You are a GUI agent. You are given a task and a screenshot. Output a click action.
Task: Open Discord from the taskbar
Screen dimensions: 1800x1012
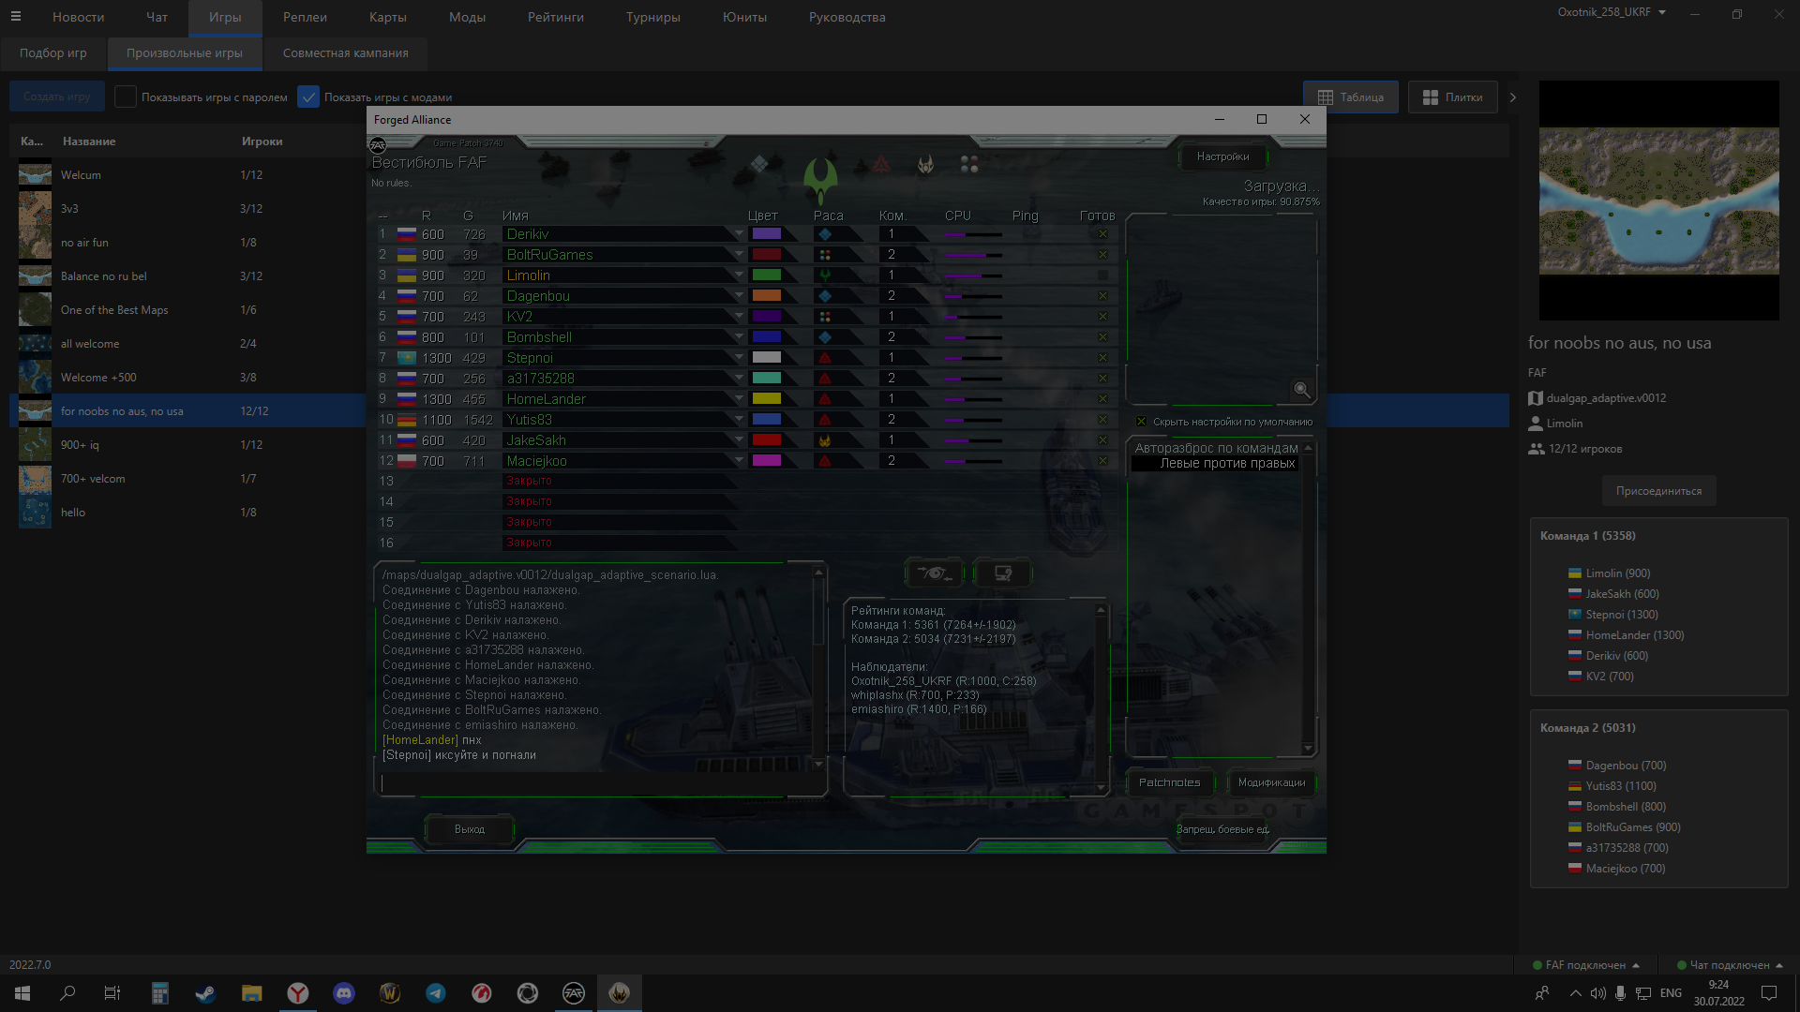344,993
